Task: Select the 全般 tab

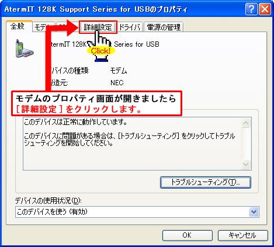Action: (x=18, y=26)
